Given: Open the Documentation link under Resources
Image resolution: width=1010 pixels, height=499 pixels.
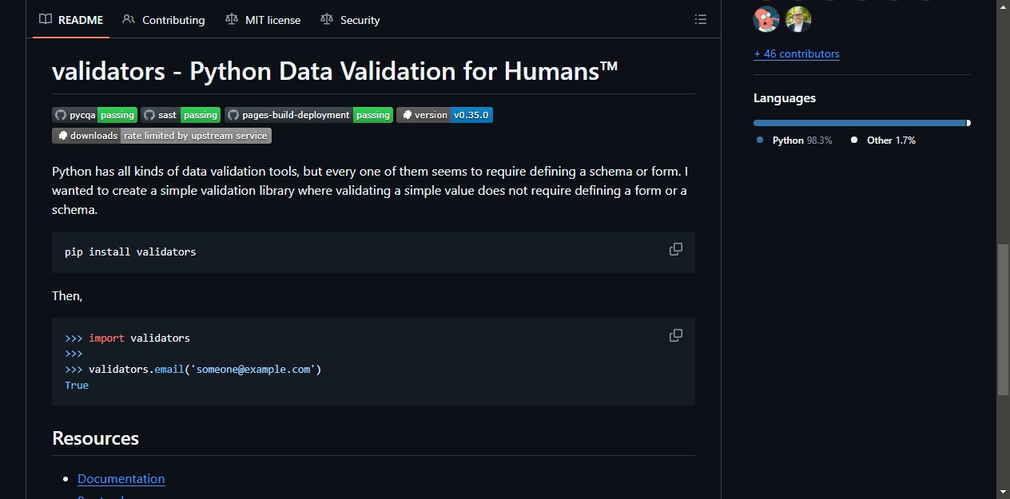Looking at the screenshot, I should pos(121,478).
